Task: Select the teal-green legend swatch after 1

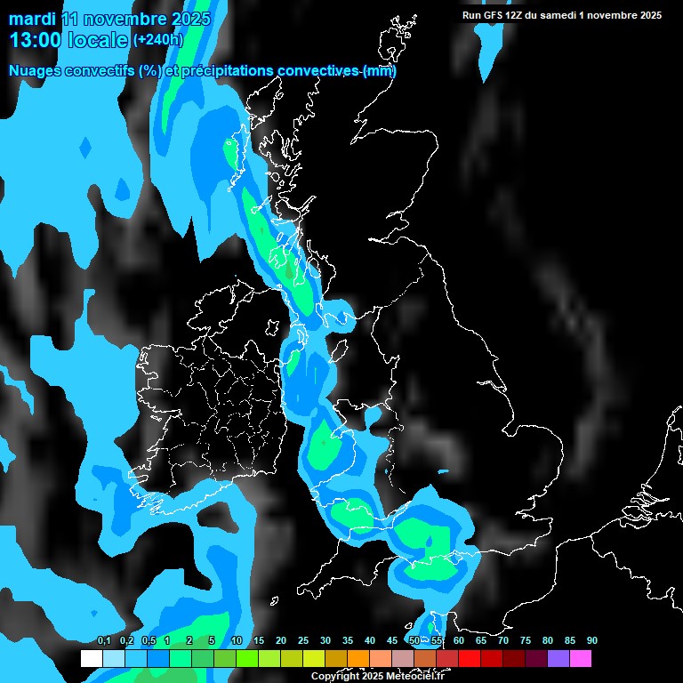Action: (181, 658)
